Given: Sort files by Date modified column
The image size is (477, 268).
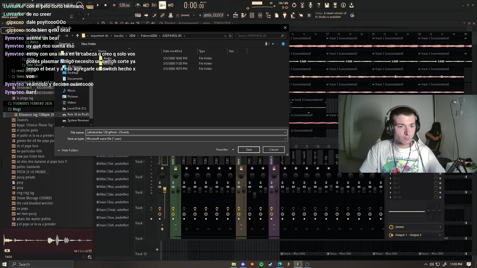Looking at the screenshot, I should click(172, 51).
